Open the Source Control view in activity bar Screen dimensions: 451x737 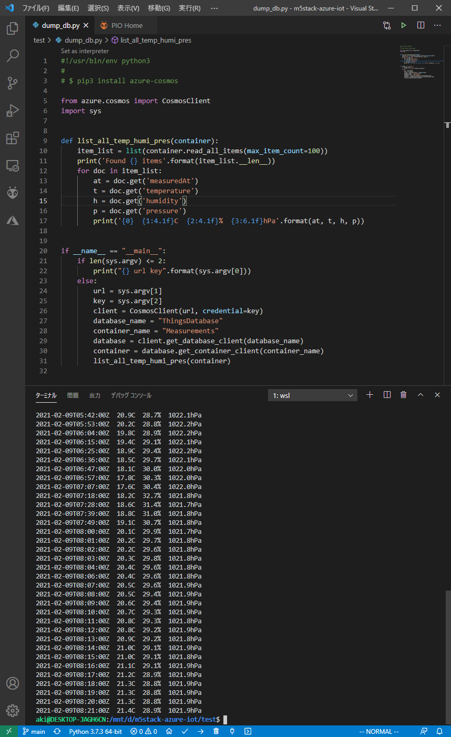(13, 83)
